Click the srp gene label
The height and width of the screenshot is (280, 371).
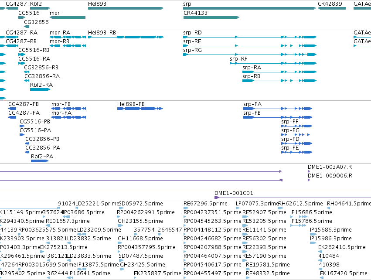coord(187,4)
